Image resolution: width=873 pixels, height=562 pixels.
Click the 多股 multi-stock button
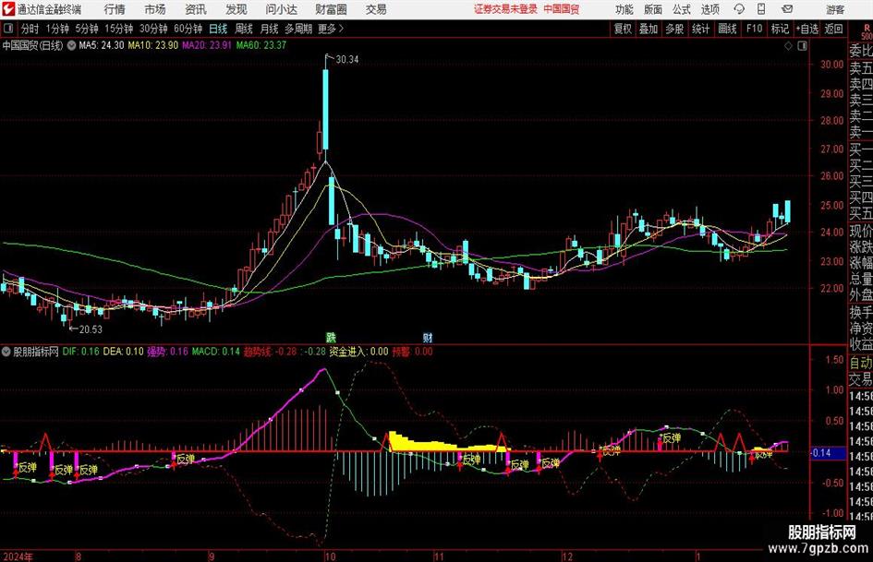[674, 29]
